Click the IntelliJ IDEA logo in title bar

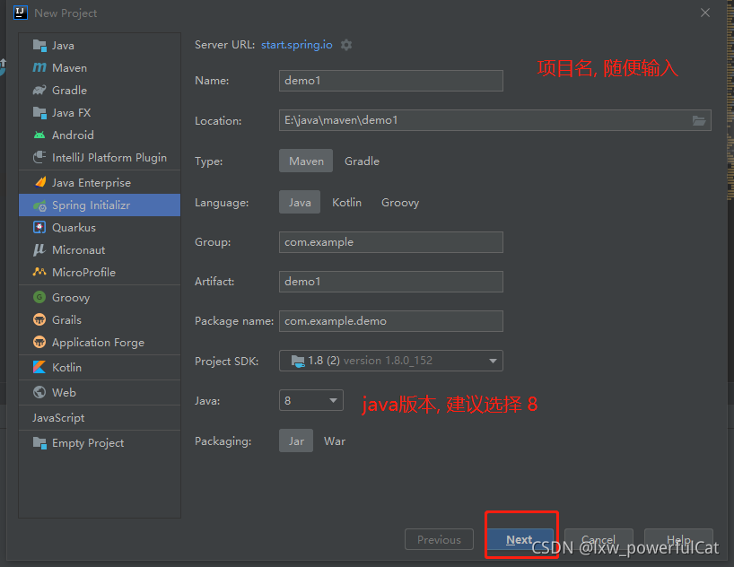point(21,13)
